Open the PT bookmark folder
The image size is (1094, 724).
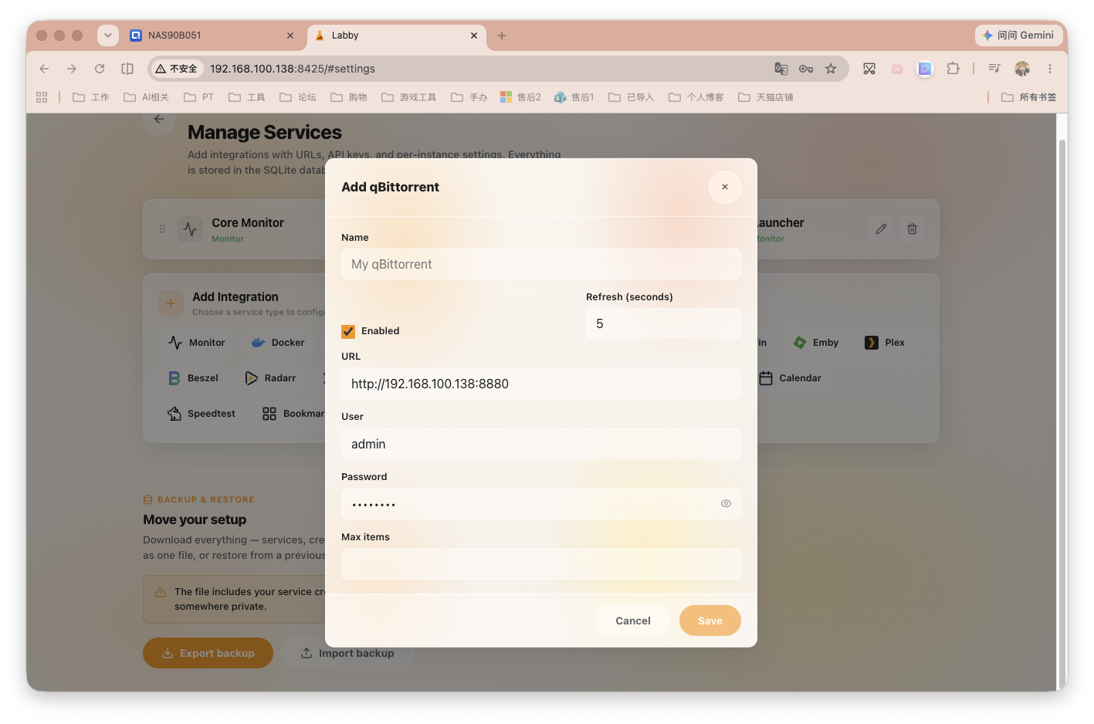click(x=199, y=97)
